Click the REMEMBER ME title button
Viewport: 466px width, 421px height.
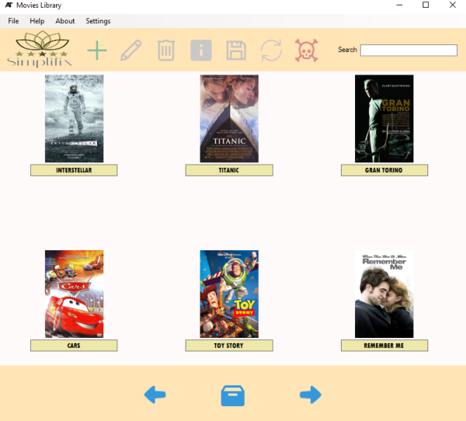coord(384,346)
